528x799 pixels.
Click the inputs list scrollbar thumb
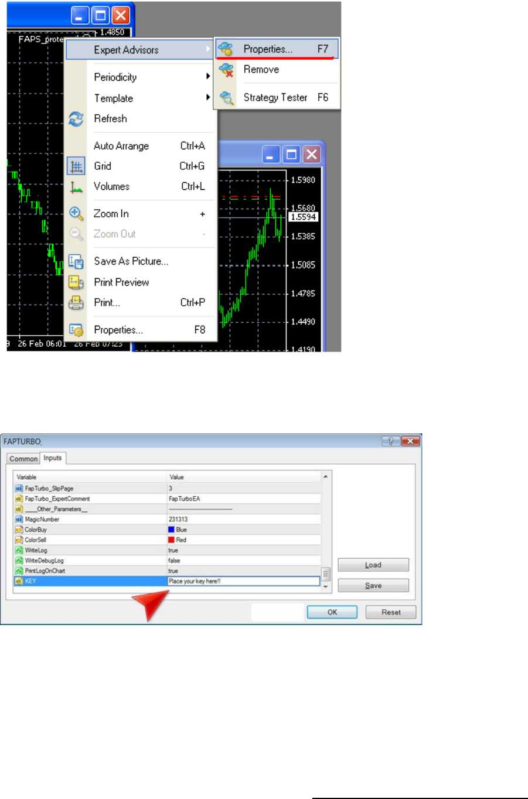(326, 573)
